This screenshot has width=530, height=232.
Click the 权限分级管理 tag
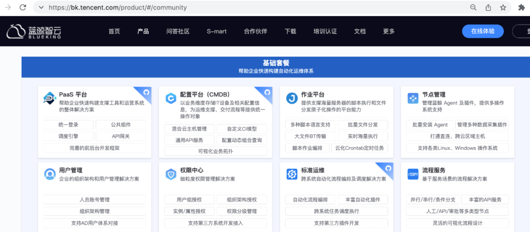click(241, 211)
